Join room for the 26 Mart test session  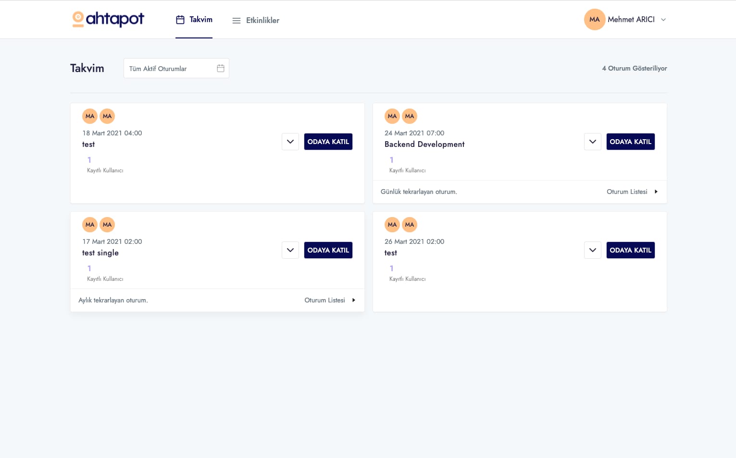(631, 250)
